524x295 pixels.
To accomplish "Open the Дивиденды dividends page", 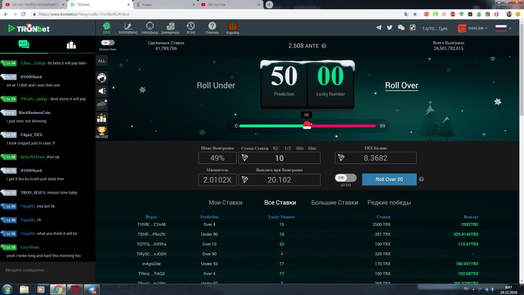I will click(170, 28).
